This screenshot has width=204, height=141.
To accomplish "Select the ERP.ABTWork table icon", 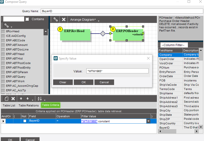I will tap(3, 81).
